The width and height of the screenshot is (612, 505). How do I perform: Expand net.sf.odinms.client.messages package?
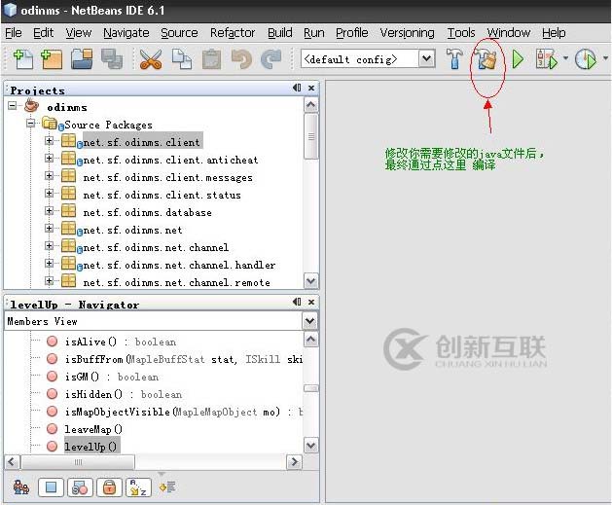[49, 176]
